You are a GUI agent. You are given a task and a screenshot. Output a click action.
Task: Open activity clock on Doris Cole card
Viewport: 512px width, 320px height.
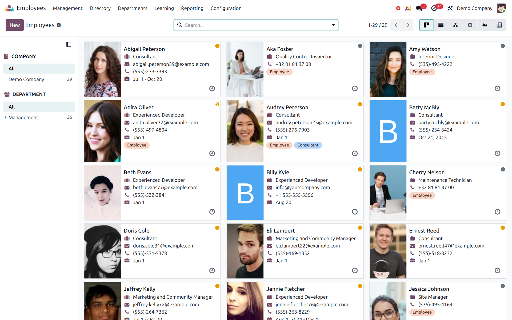tap(212, 270)
